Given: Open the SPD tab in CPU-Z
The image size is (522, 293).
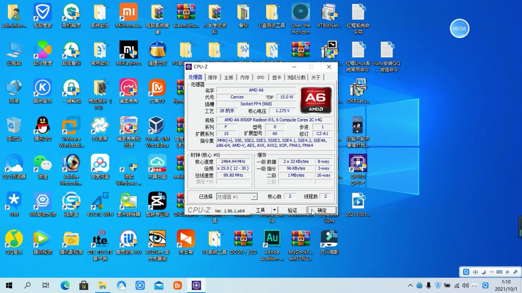Looking at the screenshot, I should [260, 77].
